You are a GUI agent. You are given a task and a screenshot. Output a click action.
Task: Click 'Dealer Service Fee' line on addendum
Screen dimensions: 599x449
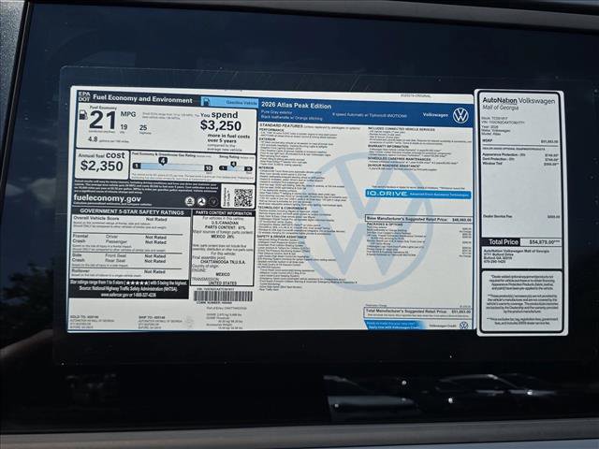point(521,216)
